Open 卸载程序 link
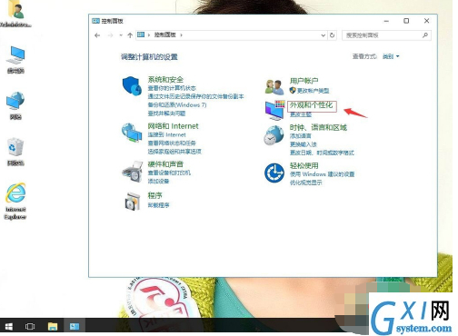Screen dimensions: 458x336 tap(158, 205)
